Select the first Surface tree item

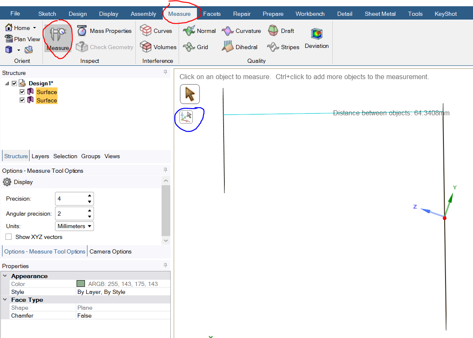tap(47, 92)
